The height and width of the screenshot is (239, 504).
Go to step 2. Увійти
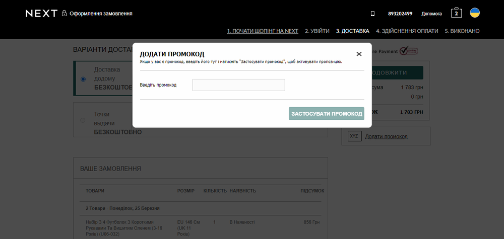tap(317, 31)
